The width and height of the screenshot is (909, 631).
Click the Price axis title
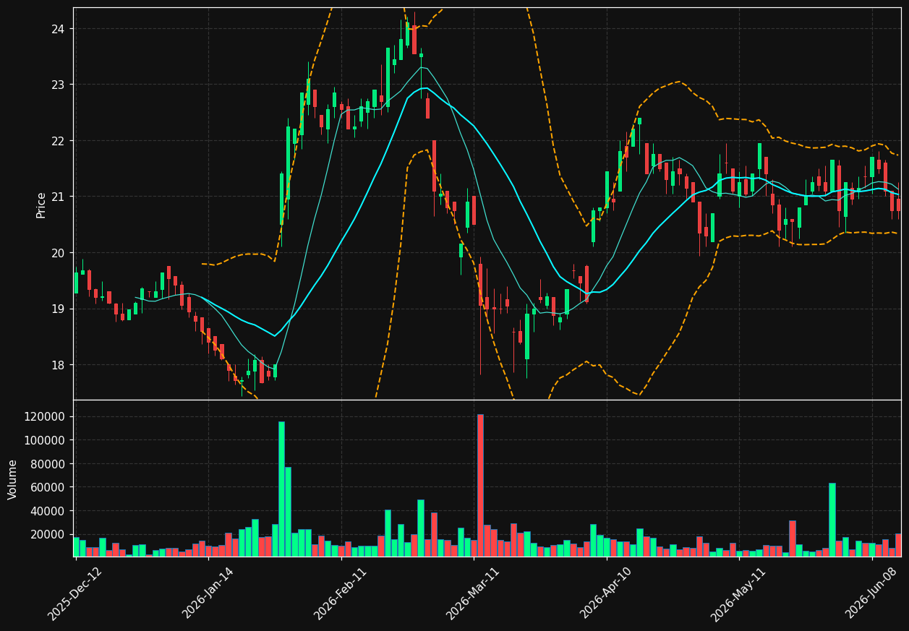(x=41, y=205)
